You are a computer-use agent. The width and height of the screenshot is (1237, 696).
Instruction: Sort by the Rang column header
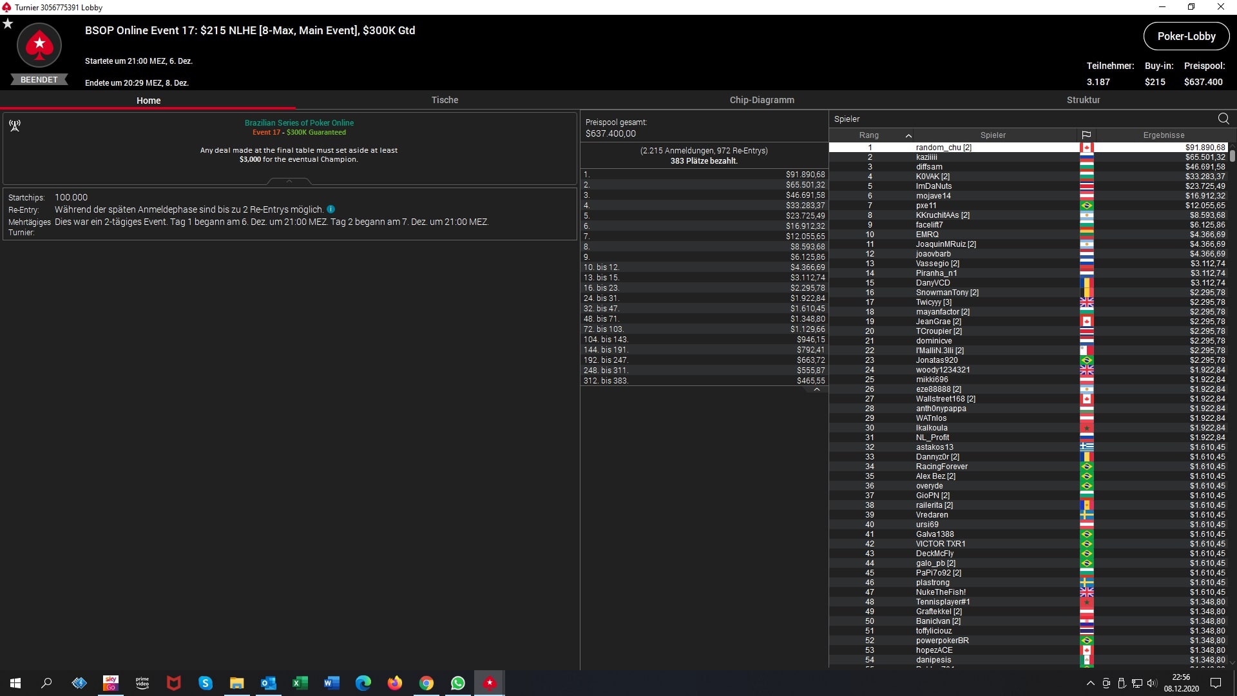pos(868,135)
